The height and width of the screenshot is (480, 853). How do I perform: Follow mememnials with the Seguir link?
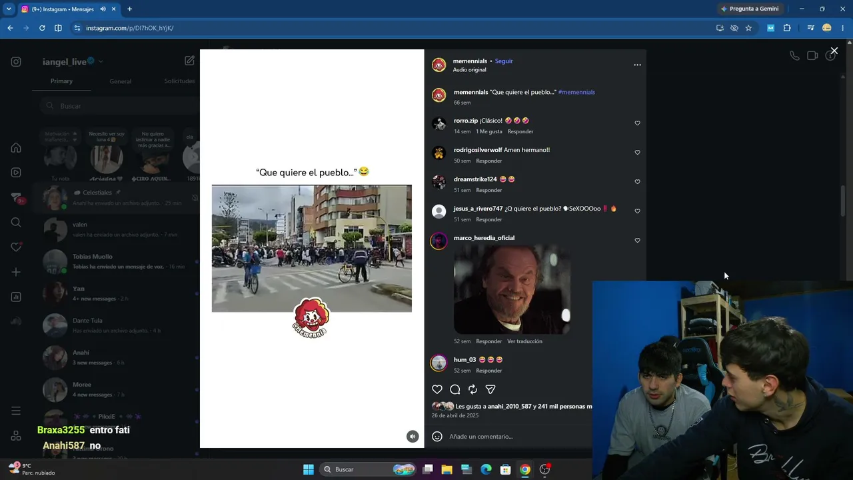[x=504, y=61]
